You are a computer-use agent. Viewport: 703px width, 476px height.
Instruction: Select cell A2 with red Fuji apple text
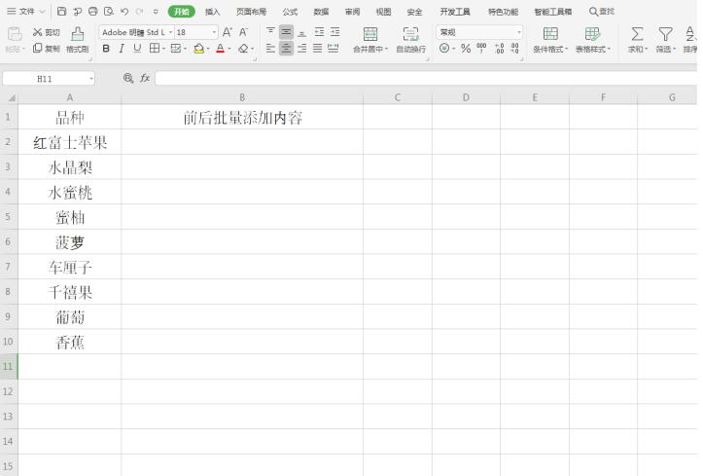69,142
